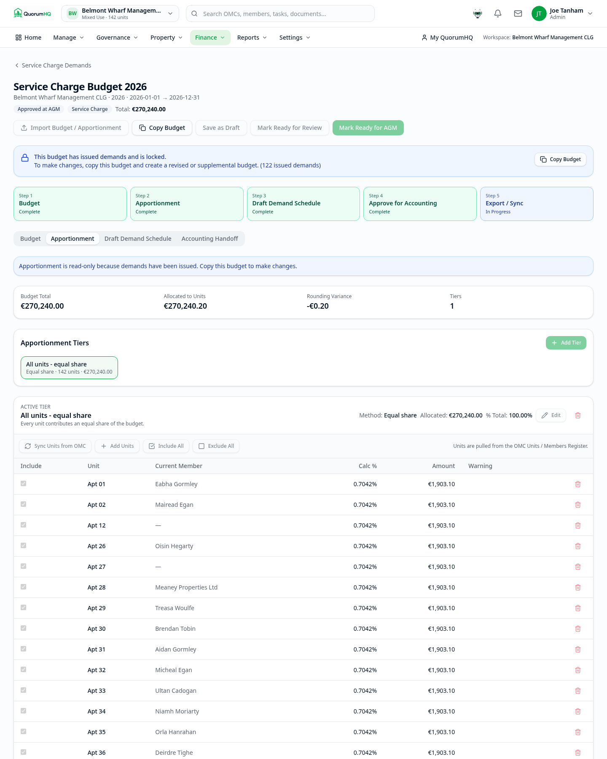Toggle the include checkbox for Apt 27
This screenshot has height=759, width=607.
pos(24,566)
